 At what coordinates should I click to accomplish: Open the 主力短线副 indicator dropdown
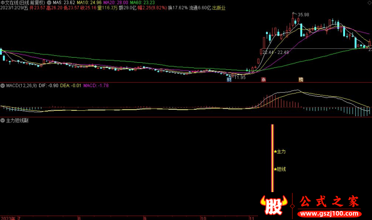pos(3,120)
